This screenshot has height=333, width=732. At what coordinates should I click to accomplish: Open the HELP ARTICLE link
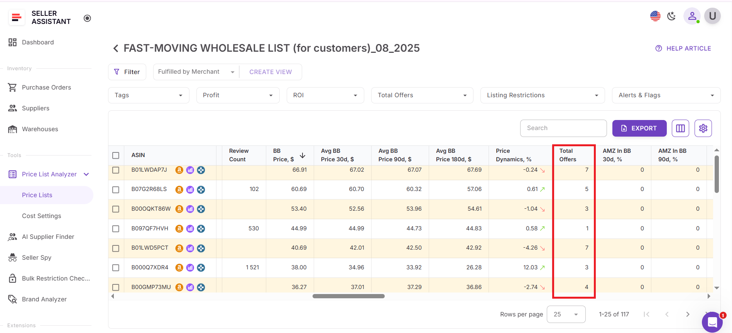click(683, 48)
